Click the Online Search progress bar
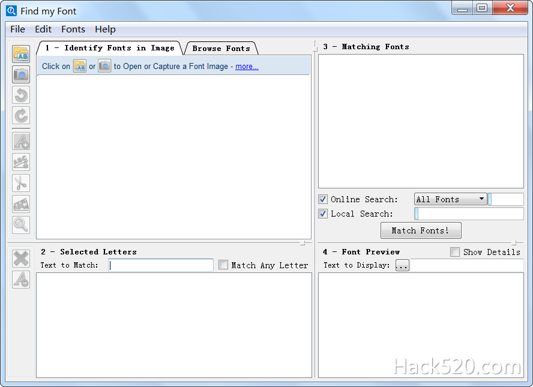The image size is (533, 387). pos(505,199)
